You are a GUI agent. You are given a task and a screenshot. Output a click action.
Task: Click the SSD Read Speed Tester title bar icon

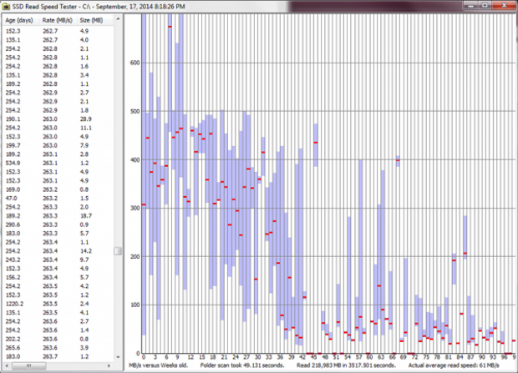8,6
